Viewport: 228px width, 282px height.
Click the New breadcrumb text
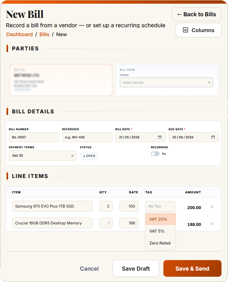(x=61, y=35)
